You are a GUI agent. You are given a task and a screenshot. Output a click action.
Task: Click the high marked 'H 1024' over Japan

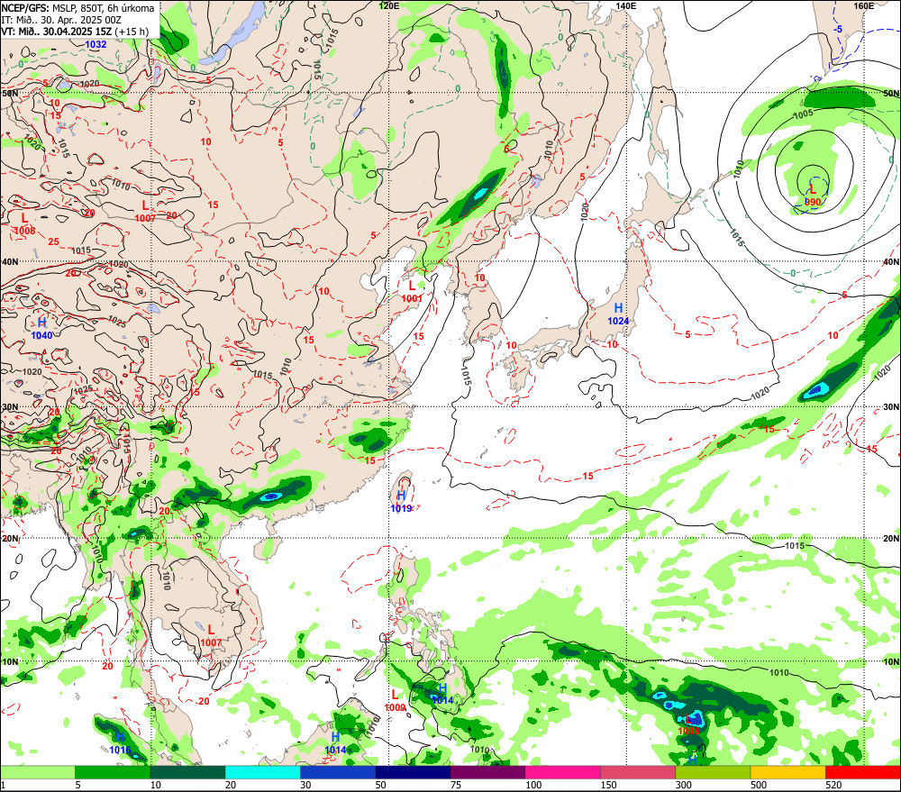point(618,314)
